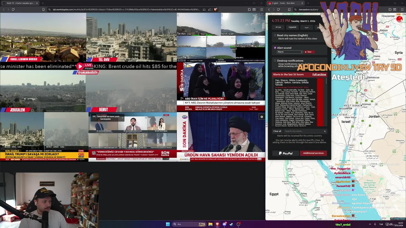Open the Multi TV browser main menu
This screenshot has width=406, height=228.
coord(261,9)
